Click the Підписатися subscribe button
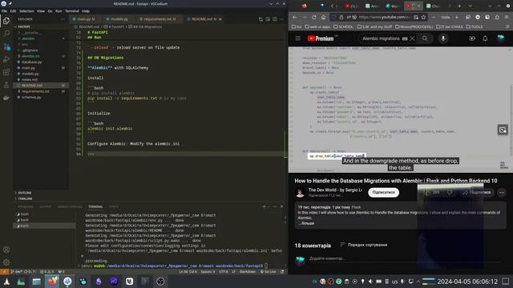Viewport: 513px width, 288px height. (383, 192)
